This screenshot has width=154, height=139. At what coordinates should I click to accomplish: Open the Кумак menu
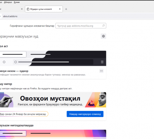pyautogui.click(x=17, y=2)
